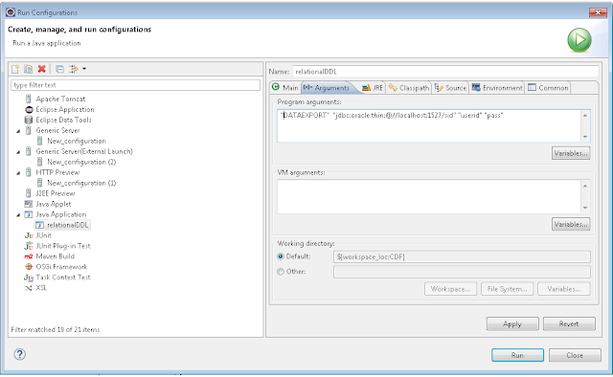Click VM arguments scrollbar up arrow

coord(585,186)
